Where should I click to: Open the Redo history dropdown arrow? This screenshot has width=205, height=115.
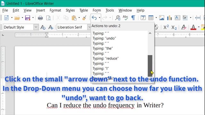(110, 18)
